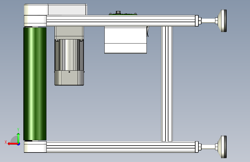The image size is (250, 162).
Task: Click the ribbed motor body
Action: pyautogui.click(x=69, y=55)
